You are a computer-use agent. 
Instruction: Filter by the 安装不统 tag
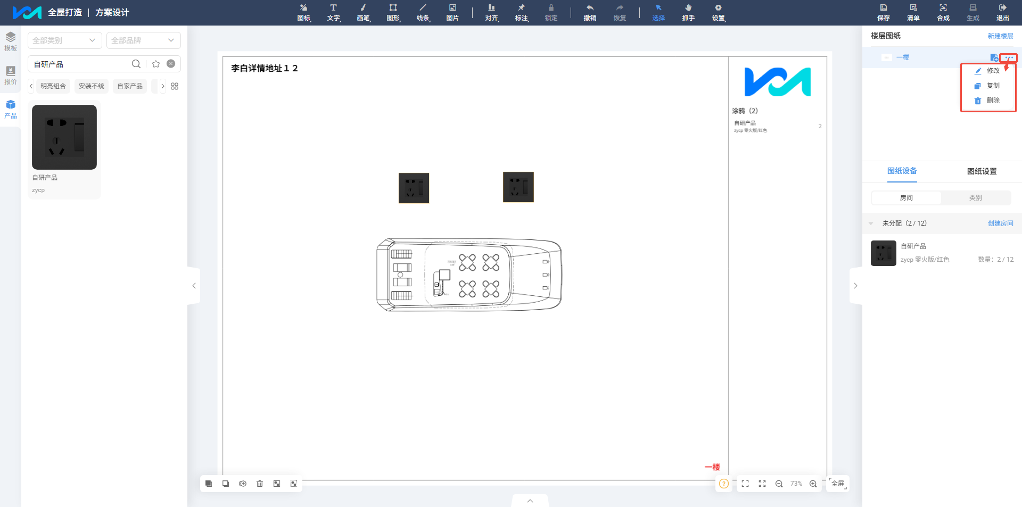click(x=92, y=86)
